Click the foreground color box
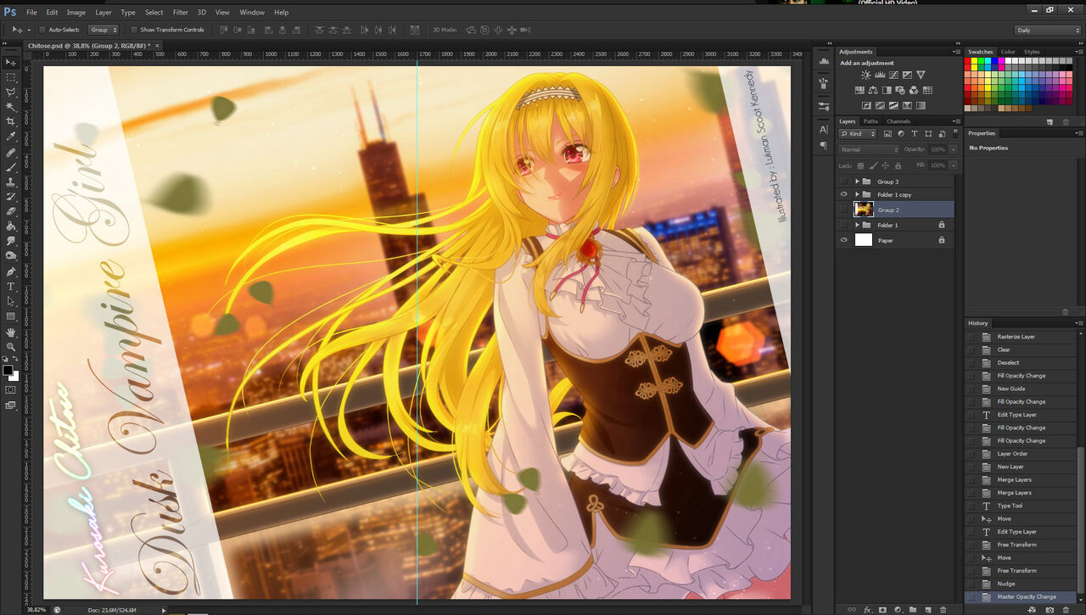This screenshot has width=1086, height=615. pyautogui.click(x=8, y=371)
